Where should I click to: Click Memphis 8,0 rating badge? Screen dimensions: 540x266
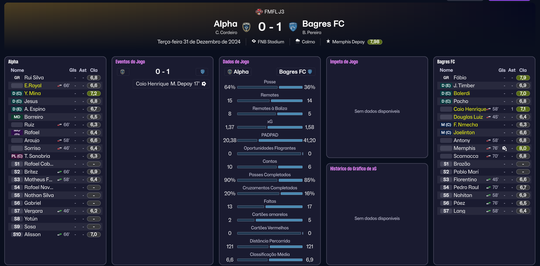tap(523, 148)
